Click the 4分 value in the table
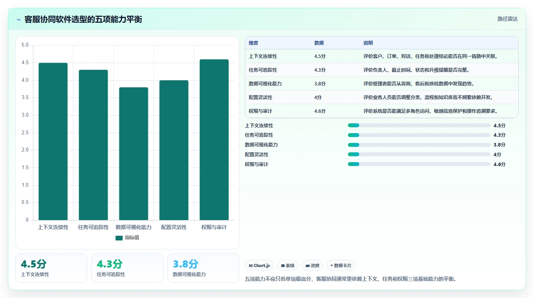This screenshot has width=534, height=298. click(x=318, y=98)
